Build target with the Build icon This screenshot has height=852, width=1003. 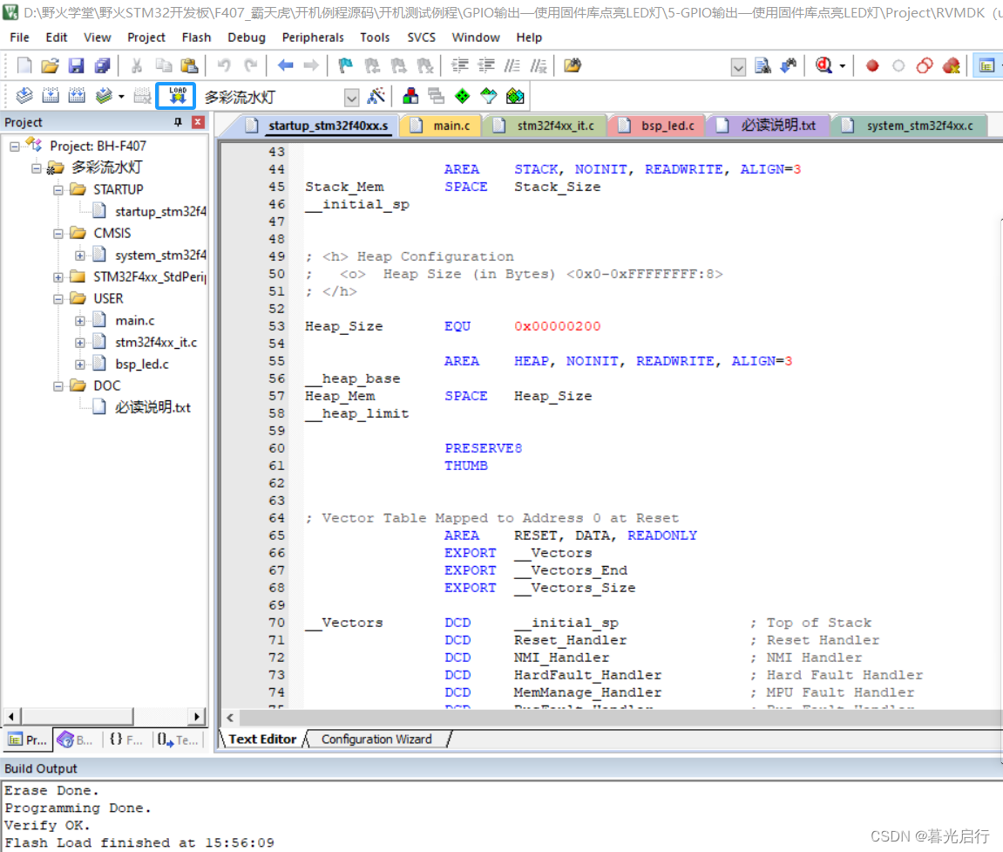[51, 96]
